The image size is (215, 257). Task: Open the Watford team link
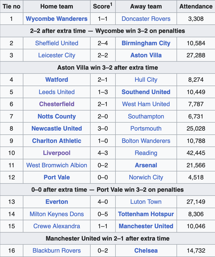57,80
